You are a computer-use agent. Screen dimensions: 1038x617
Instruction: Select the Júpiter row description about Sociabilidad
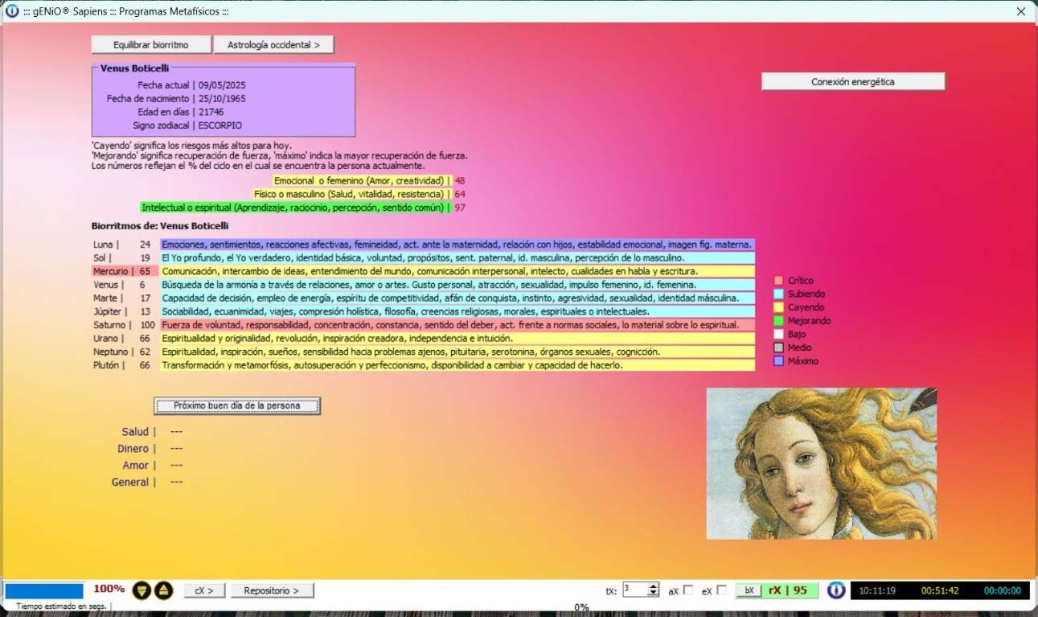click(x=457, y=311)
